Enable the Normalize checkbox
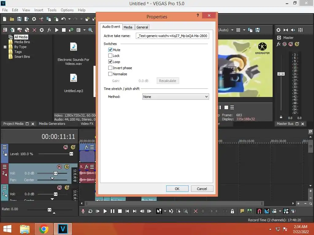Viewport: 314px width, 235px height. click(x=110, y=74)
